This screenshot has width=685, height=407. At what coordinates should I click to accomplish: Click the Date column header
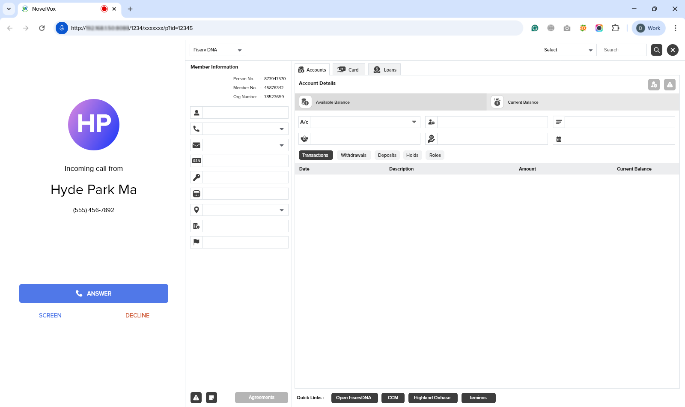[304, 169]
